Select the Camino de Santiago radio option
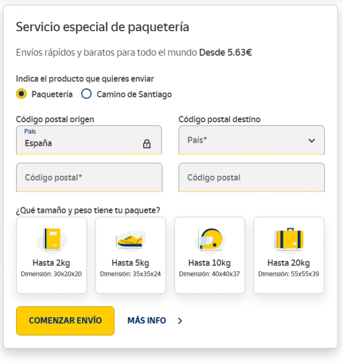This screenshot has width=343, height=363. [87, 94]
